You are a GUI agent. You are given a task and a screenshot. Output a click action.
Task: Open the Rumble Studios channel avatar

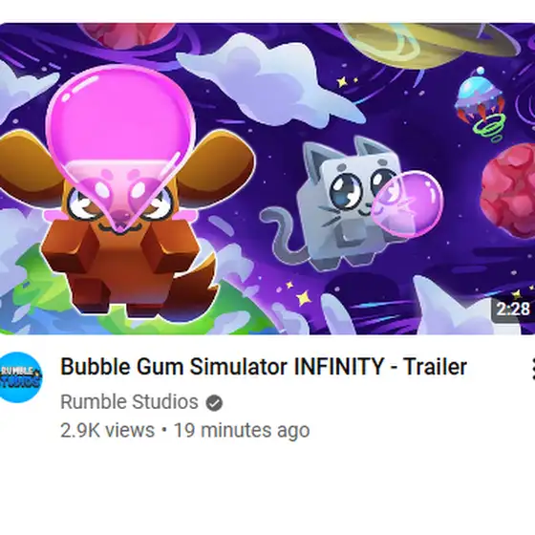(x=21, y=377)
